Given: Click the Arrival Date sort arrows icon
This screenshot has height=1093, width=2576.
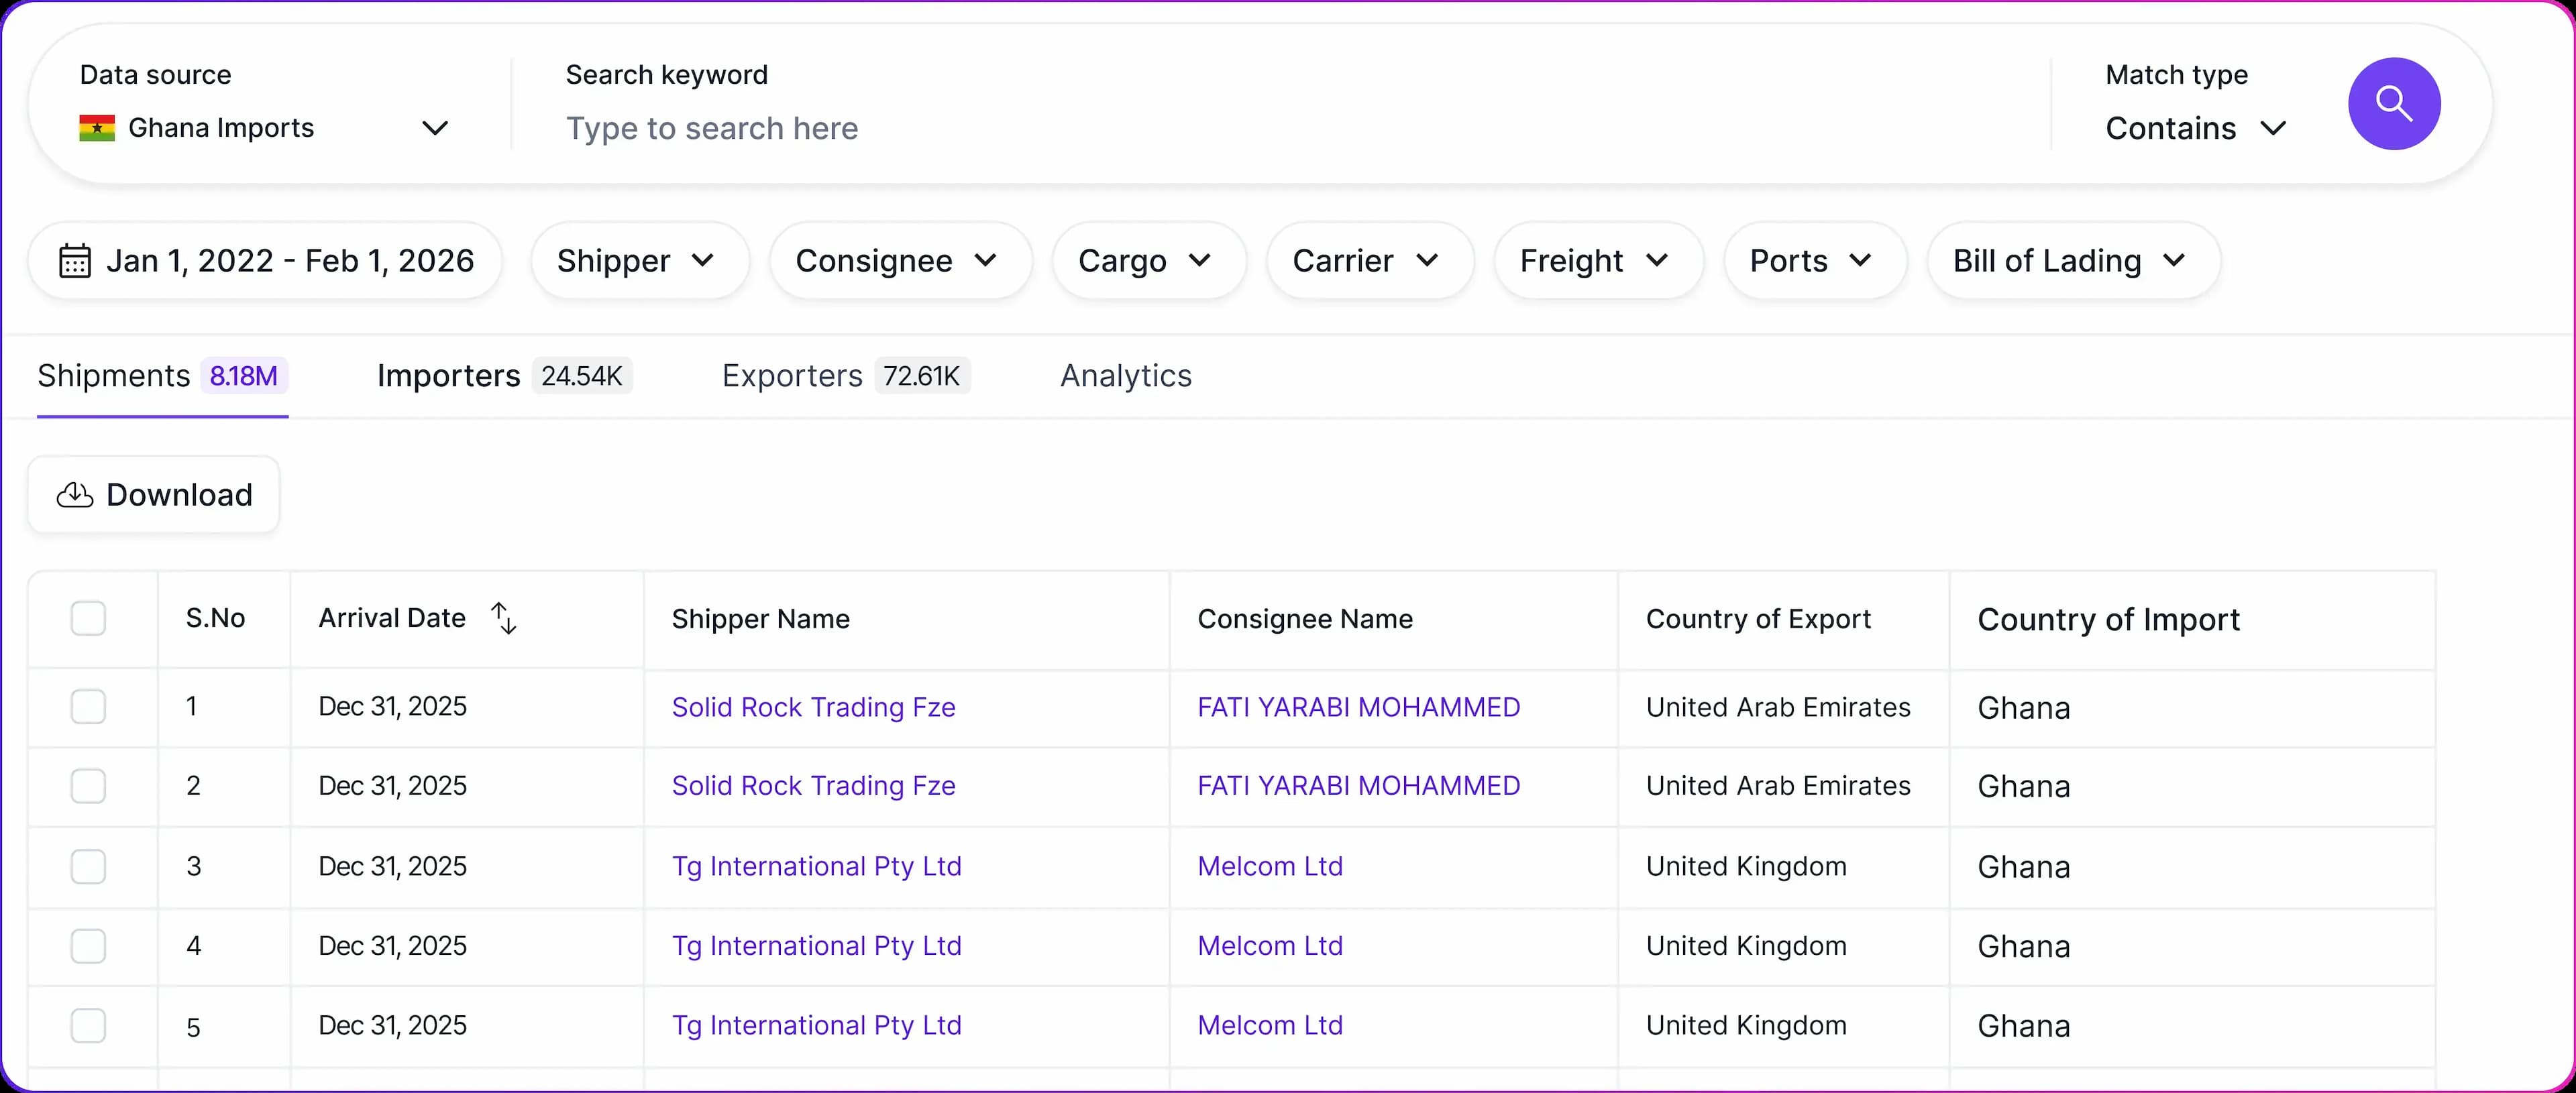Looking at the screenshot, I should pos(504,618).
